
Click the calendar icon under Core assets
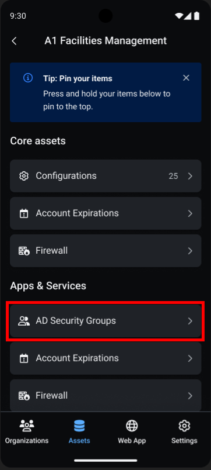24,213
